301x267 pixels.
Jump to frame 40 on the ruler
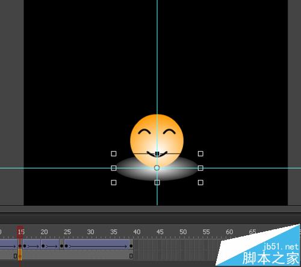click(x=137, y=232)
